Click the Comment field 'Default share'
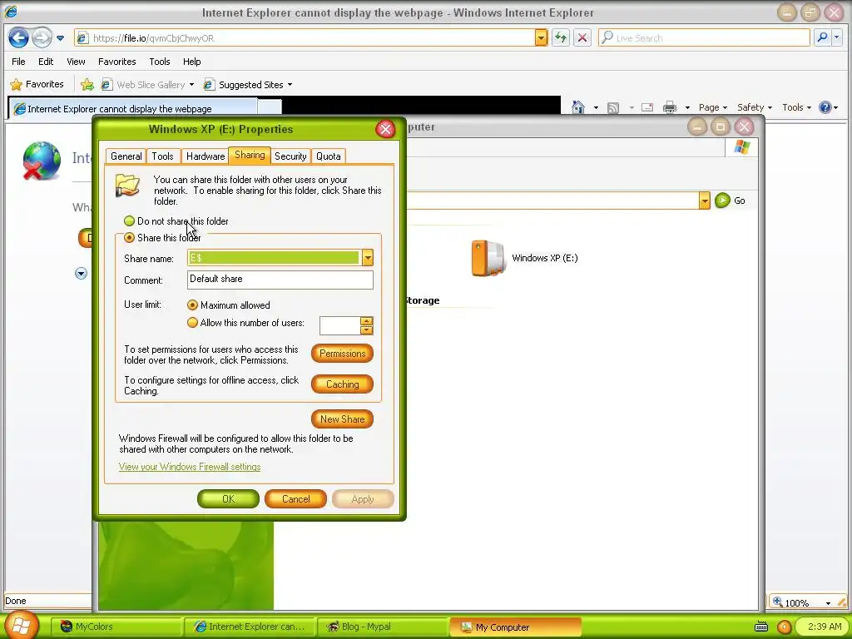Viewport: 852px width, 639px height. pyautogui.click(x=280, y=280)
